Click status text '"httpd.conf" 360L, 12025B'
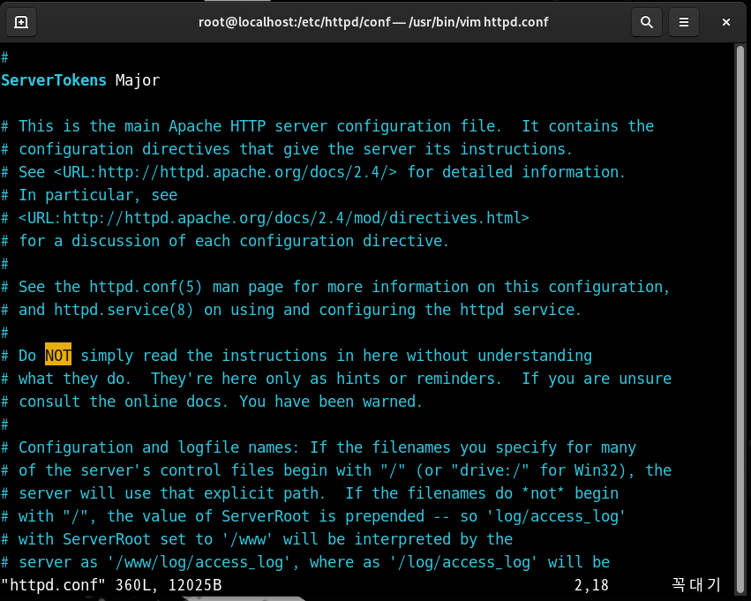Screen dimensions: 751x601 (111, 585)
